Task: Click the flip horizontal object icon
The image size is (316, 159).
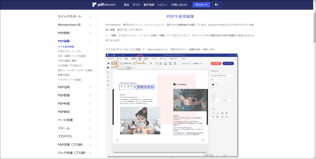Action: pos(222,113)
